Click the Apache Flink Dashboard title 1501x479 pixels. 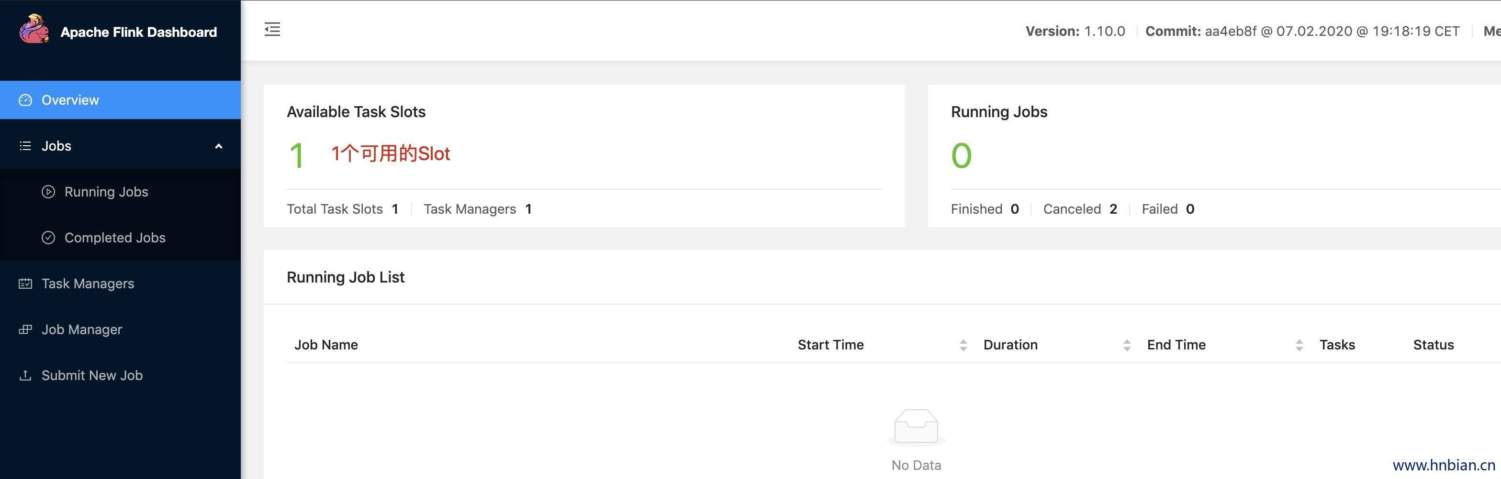[x=139, y=32]
